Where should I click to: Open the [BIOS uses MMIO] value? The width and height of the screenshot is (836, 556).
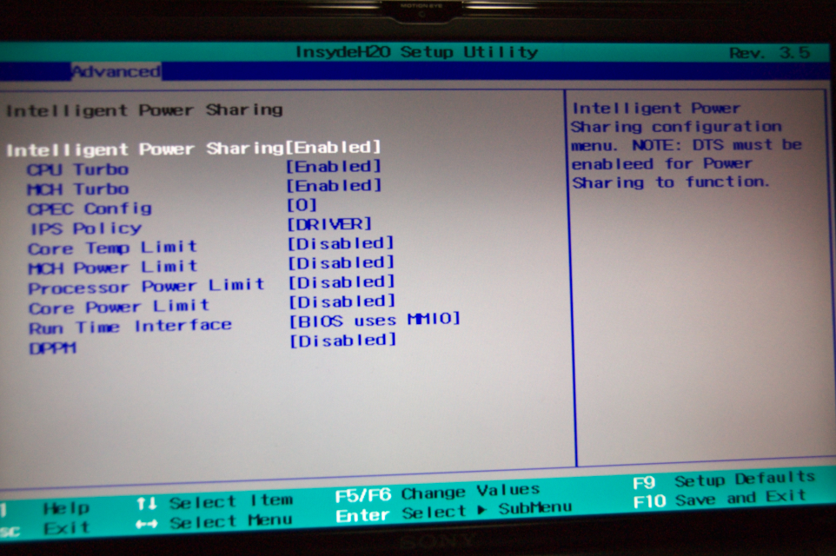pos(375,321)
